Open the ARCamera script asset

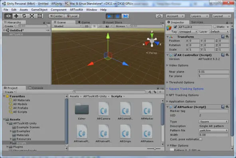tap(103, 111)
